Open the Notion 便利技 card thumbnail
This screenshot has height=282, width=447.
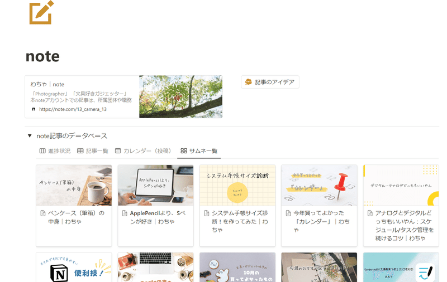pos(74,267)
